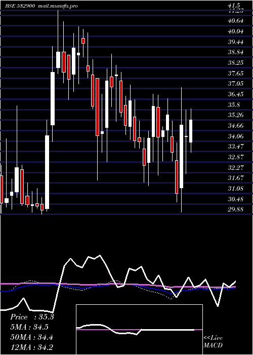Click the 34.66 price axis label
Viewport: 253px width, 355px height.
pyautogui.click(x=236, y=126)
